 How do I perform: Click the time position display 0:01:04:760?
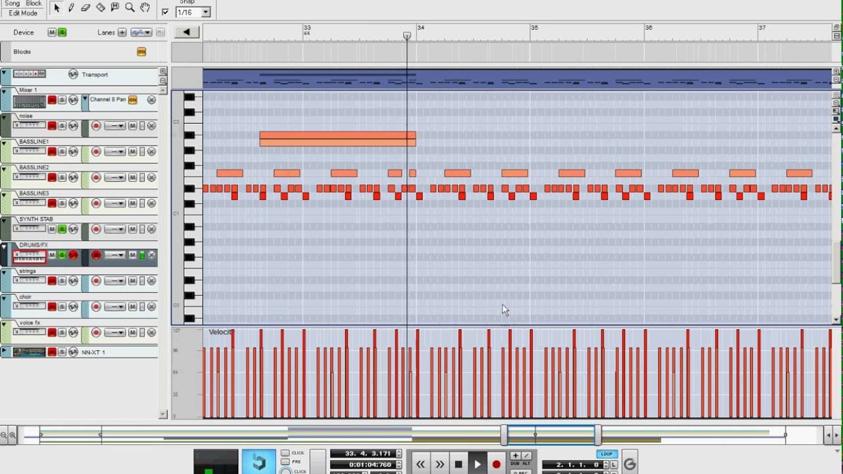tap(362, 464)
